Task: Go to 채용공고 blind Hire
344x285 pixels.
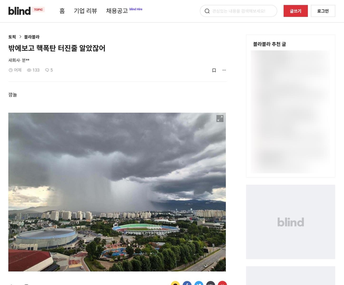Action: pos(124,11)
